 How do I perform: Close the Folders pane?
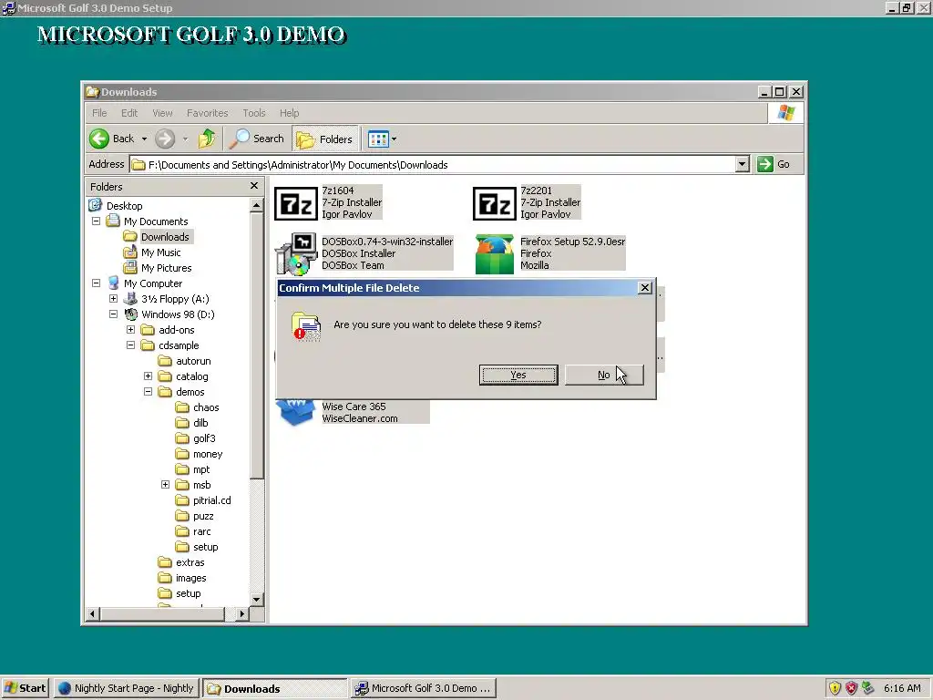coord(254,186)
